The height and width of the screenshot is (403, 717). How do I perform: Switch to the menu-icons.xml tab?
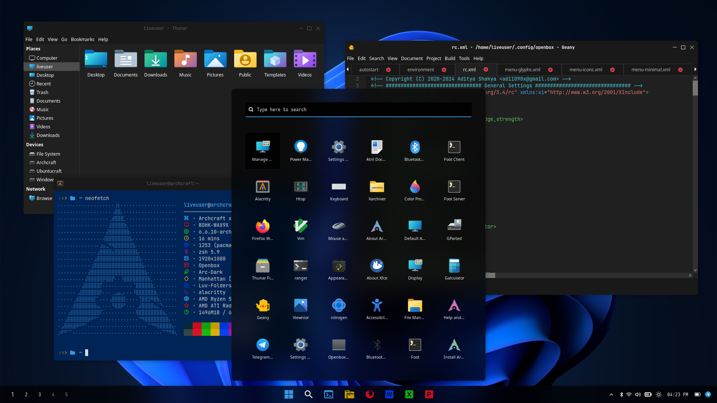(x=586, y=70)
